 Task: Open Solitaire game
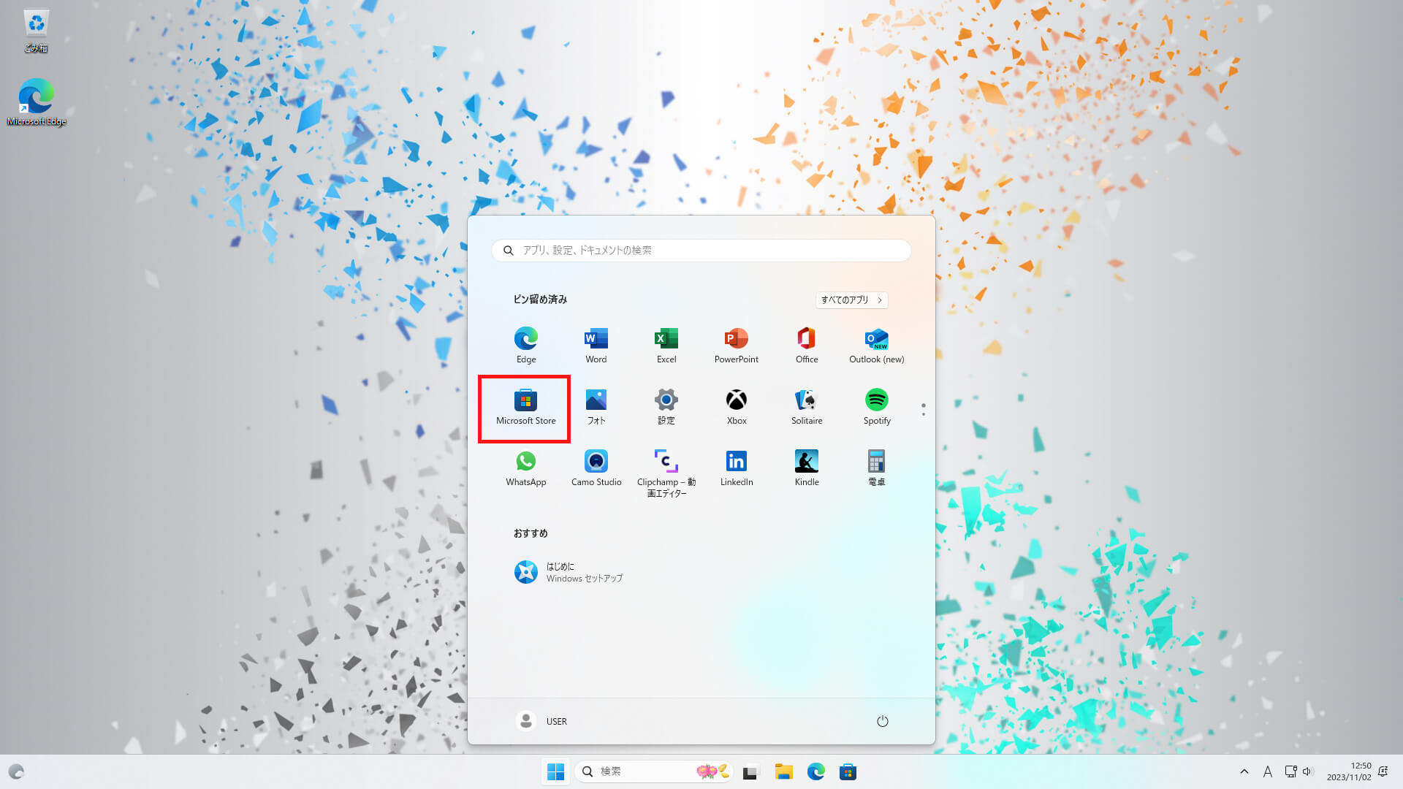point(806,407)
